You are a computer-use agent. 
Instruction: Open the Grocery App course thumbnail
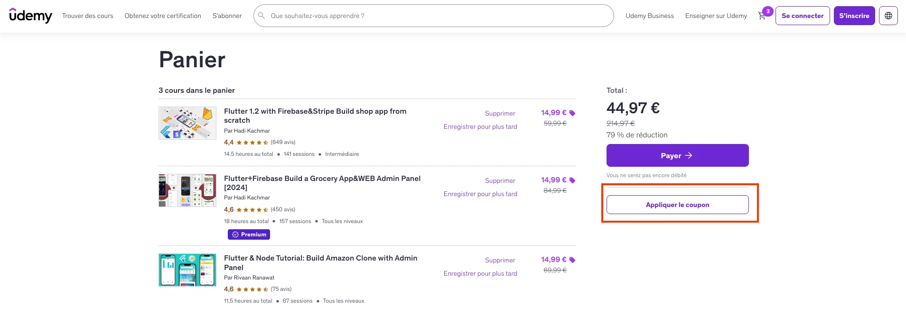pyautogui.click(x=187, y=190)
